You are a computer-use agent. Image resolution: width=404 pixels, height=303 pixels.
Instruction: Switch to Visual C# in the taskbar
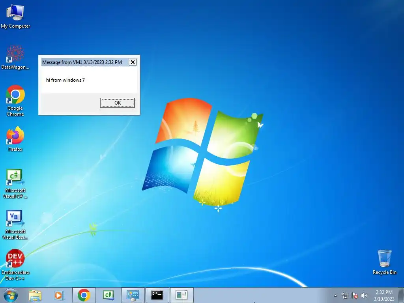pyautogui.click(x=108, y=295)
